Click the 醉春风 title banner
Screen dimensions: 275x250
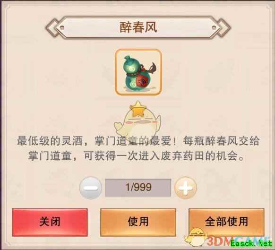pyautogui.click(x=138, y=27)
